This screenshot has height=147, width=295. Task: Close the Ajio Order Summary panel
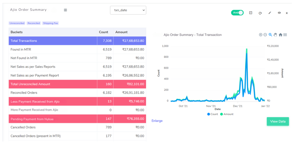point(287,13)
